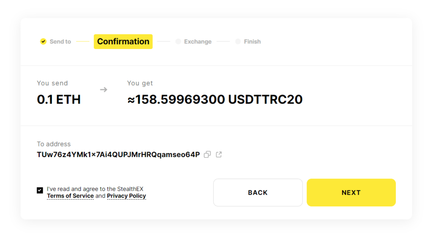
Task: Click the "I've read and agree" text
Action: click(95, 189)
